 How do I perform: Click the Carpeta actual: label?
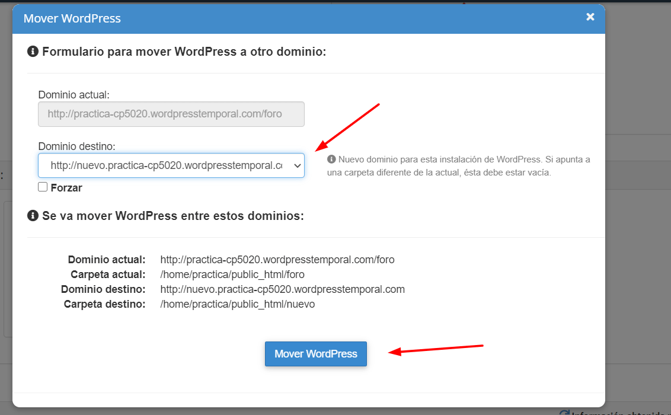[108, 274]
